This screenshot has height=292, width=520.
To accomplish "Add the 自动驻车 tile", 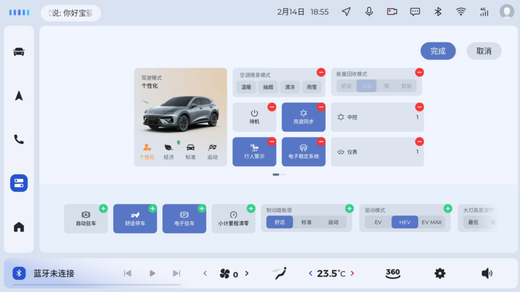I will (x=103, y=209).
